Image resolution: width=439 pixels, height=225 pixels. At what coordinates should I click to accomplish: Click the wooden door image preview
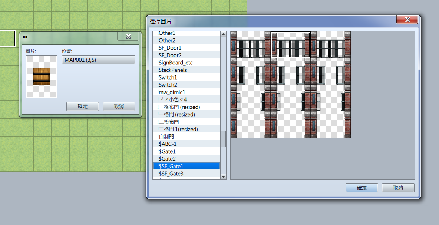42,77
